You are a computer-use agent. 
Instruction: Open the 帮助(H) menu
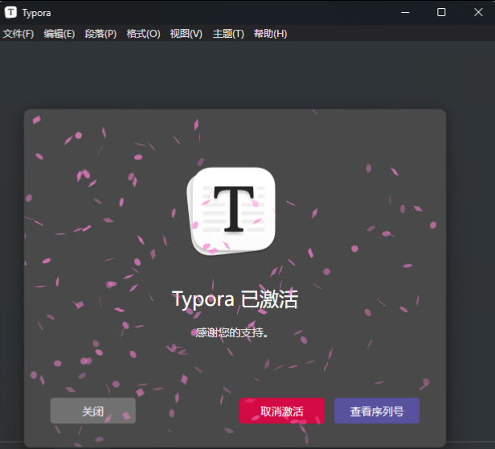[270, 34]
